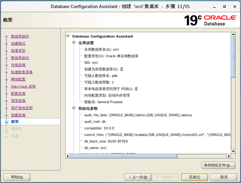The width and height of the screenshot is (241, 183).
Task: Select the db_name: orcl row
Action: (x=95, y=148)
